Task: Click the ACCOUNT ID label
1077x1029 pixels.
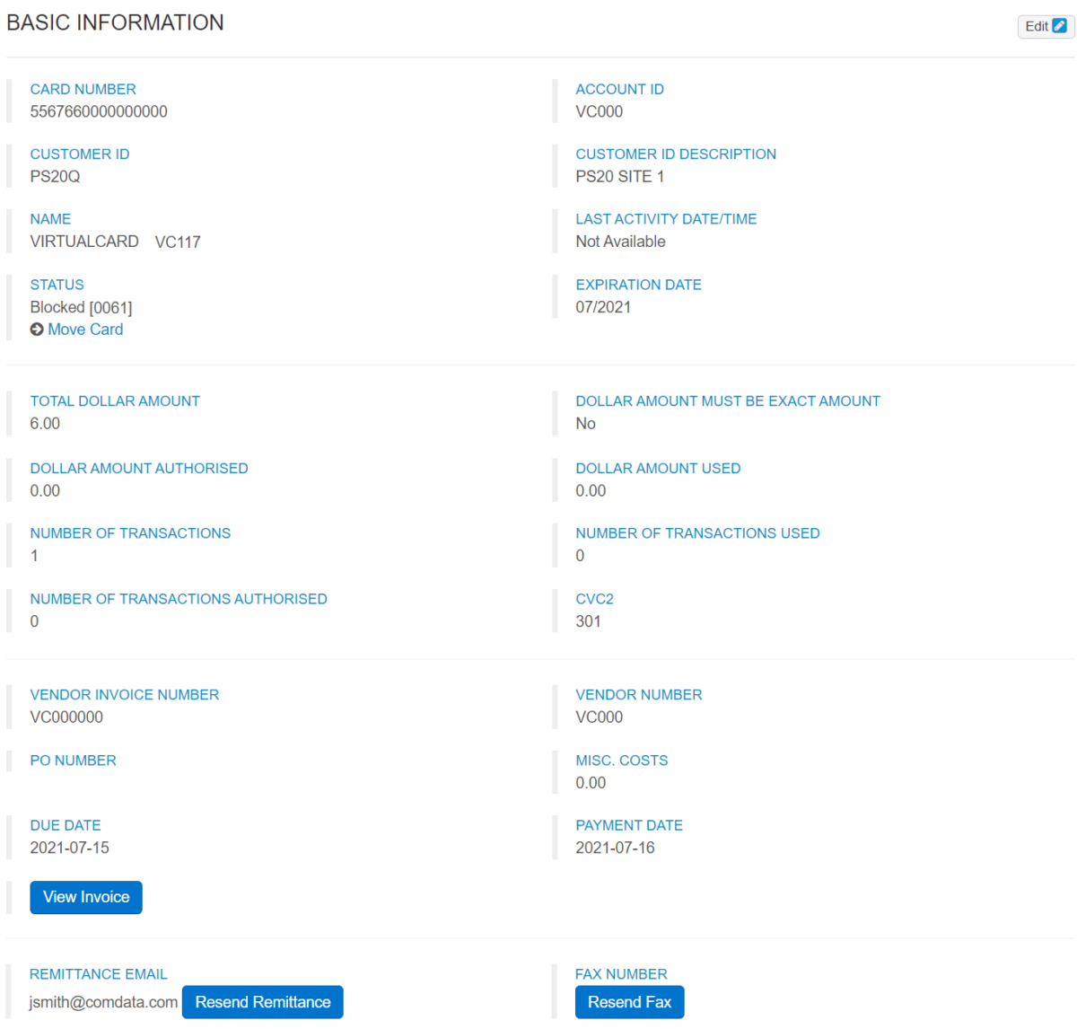Action: click(x=619, y=89)
